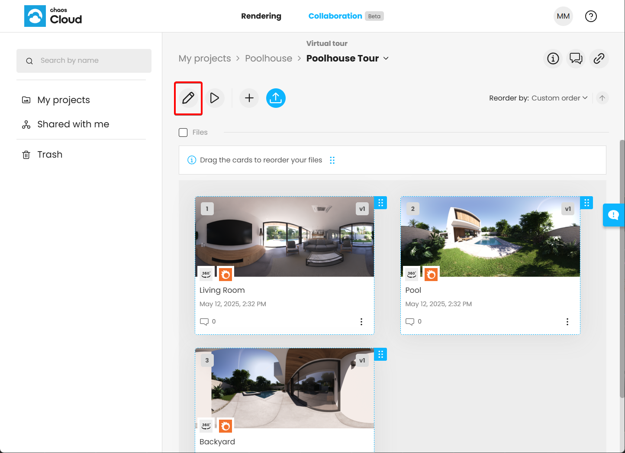
Task: Click the Chaos Cloud logo
Action: [53, 16]
